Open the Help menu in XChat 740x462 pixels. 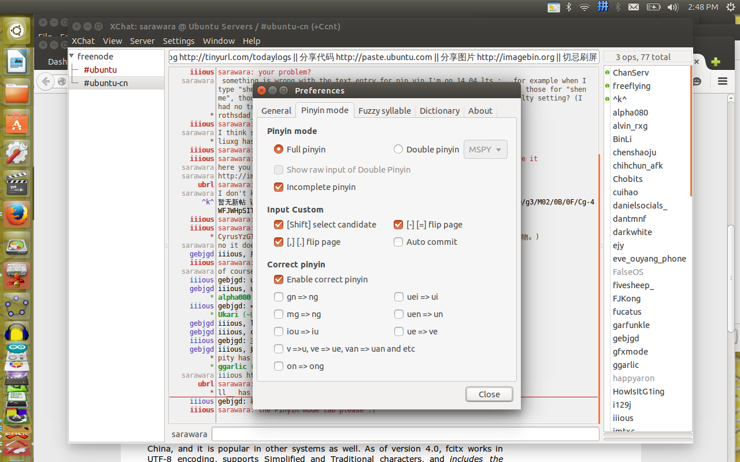251,41
